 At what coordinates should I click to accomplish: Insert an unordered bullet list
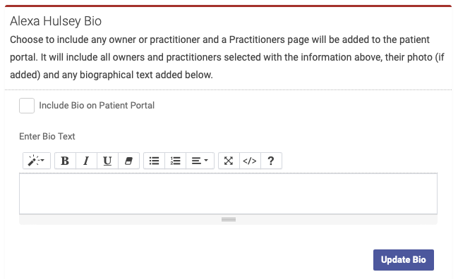[x=155, y=161]
